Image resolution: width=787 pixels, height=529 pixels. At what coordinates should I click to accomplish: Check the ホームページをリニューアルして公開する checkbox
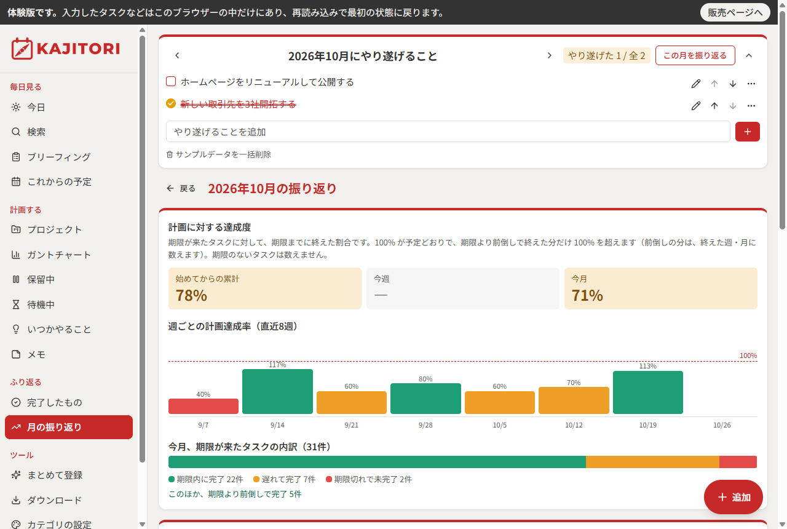[171, 82]
